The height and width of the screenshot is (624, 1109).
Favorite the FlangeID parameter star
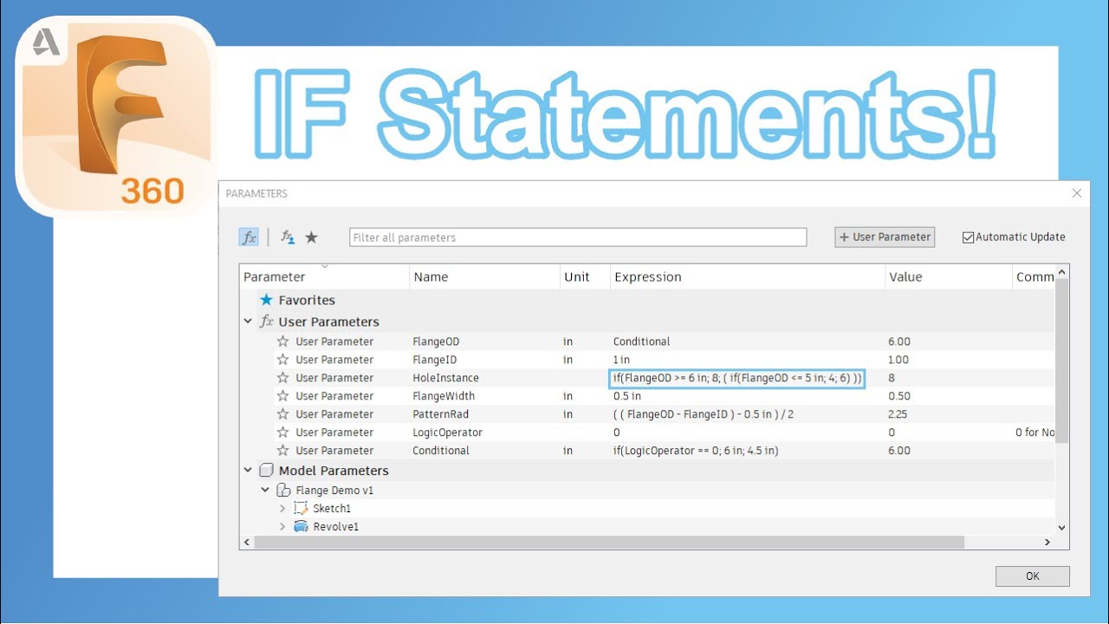point(282,360)
